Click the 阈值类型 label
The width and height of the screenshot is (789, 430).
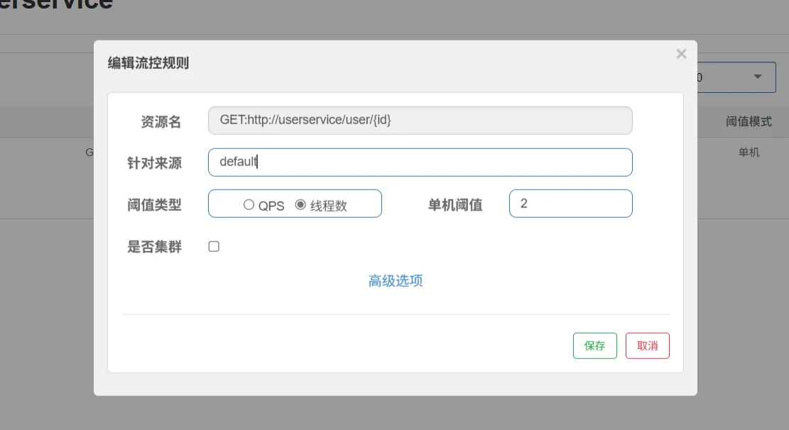pos(154,205)
